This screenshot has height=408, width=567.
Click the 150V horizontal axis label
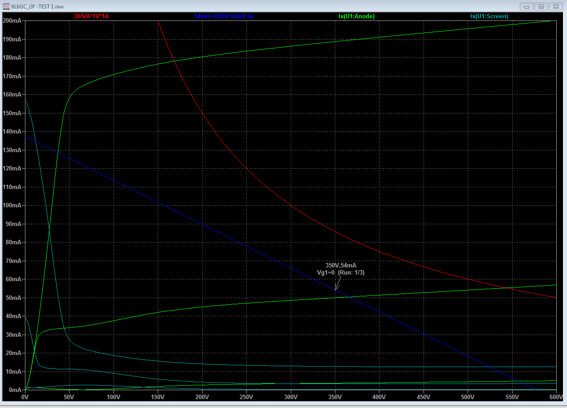coord(158,397)
